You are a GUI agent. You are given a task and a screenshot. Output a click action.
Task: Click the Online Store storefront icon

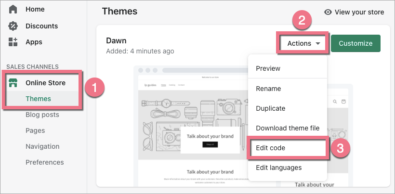(13, 83)
